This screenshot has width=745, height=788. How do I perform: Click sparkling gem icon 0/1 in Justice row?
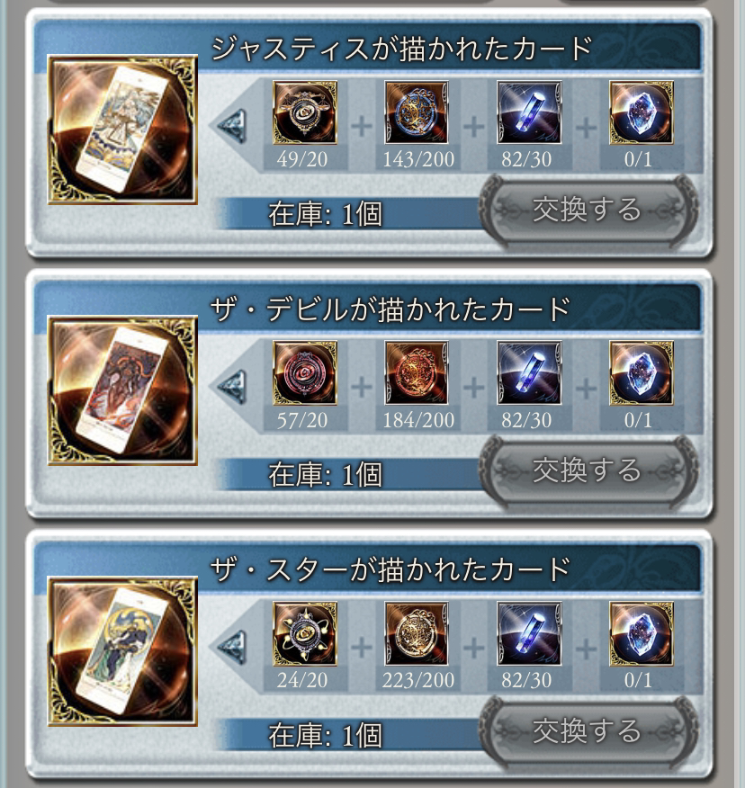tap(642, 112)
